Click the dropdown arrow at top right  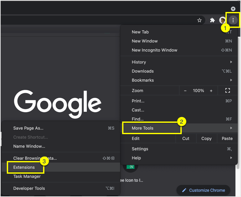233,9
